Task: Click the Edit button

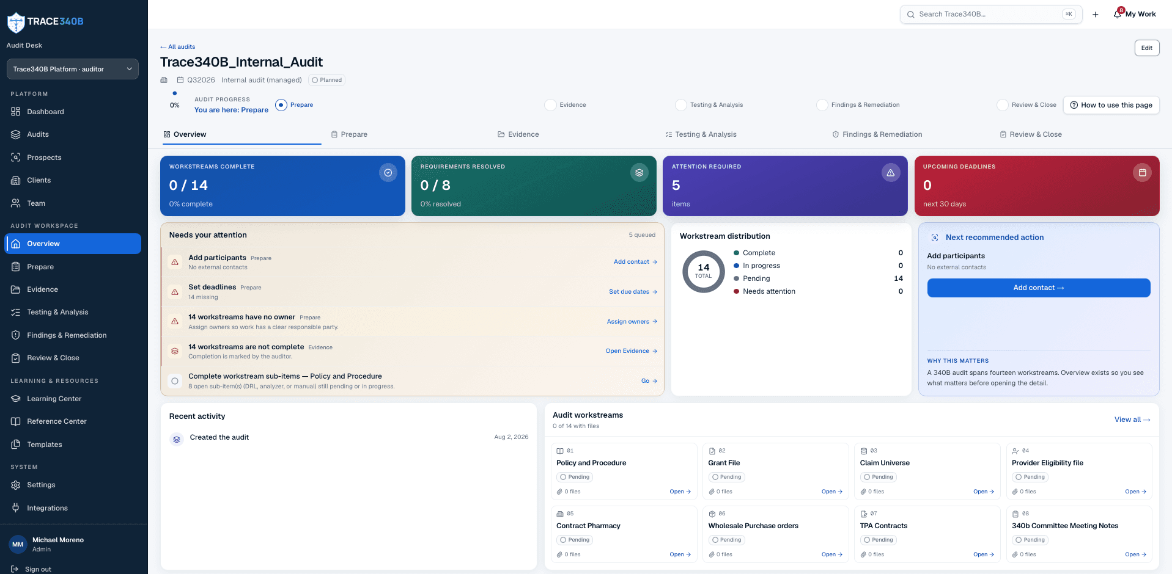Action: click(1147, 48)
